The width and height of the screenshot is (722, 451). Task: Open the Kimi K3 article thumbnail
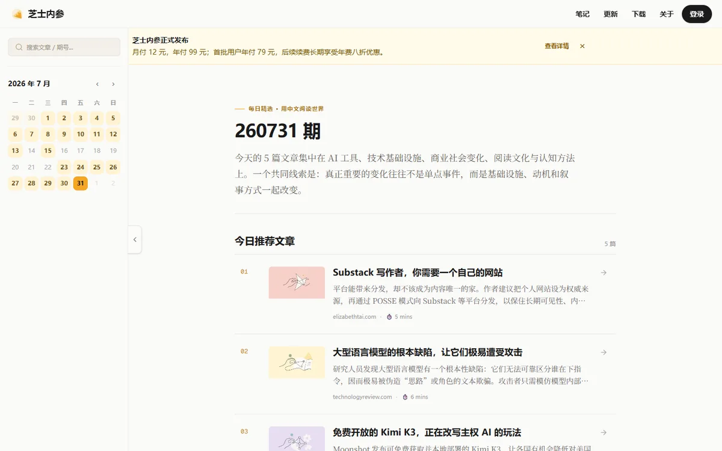[x=297, y=438]
